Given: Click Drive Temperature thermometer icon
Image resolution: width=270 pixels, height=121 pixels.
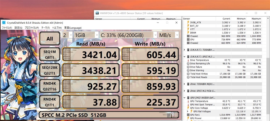Looking at the screenshot, I should [188, 60].
